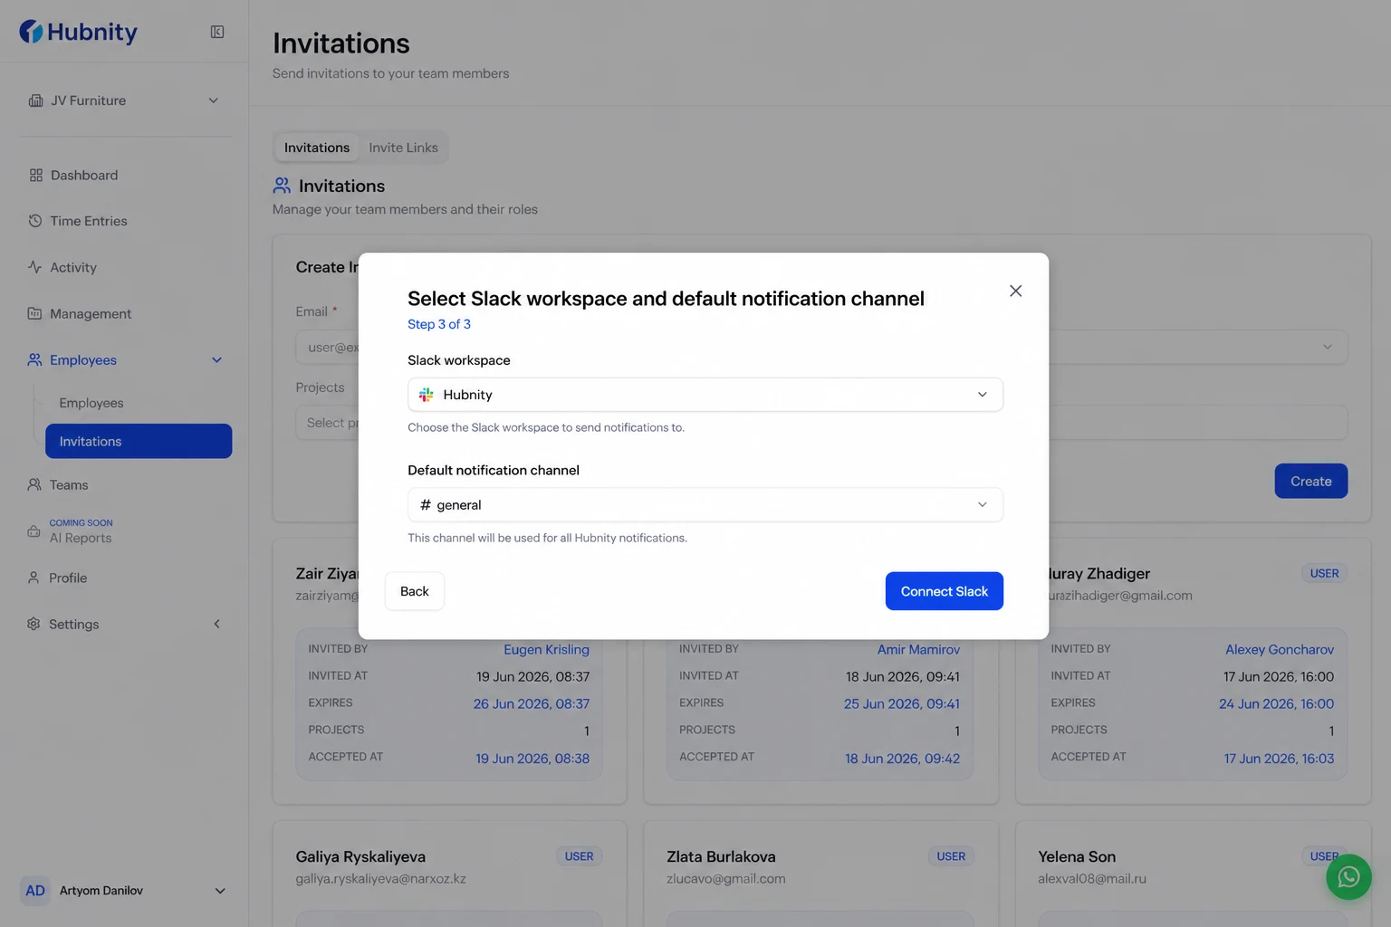Open the Default notification channel dropdown

705,505
